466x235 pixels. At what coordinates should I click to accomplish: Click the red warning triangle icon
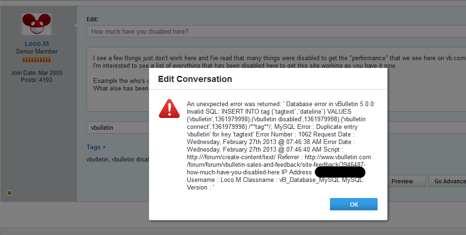pos(169,108)
